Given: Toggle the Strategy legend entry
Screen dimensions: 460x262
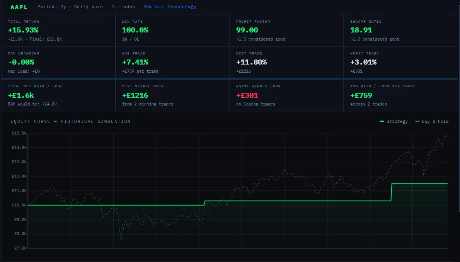Looking at the screenshot, I should pyautogui.click(x=394, y=121).
